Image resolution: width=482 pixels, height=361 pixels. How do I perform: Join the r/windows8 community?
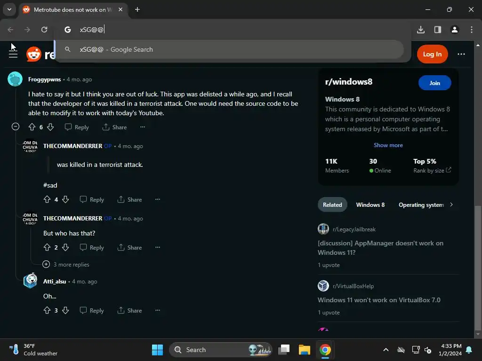(x=434, y=83)
